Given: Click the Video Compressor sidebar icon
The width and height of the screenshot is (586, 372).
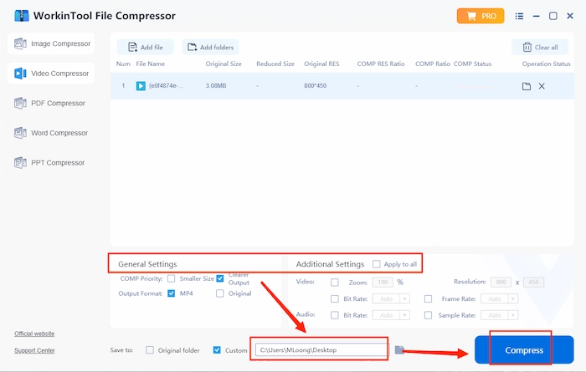Looking at the screenshot, I should (x=20, y=74).
